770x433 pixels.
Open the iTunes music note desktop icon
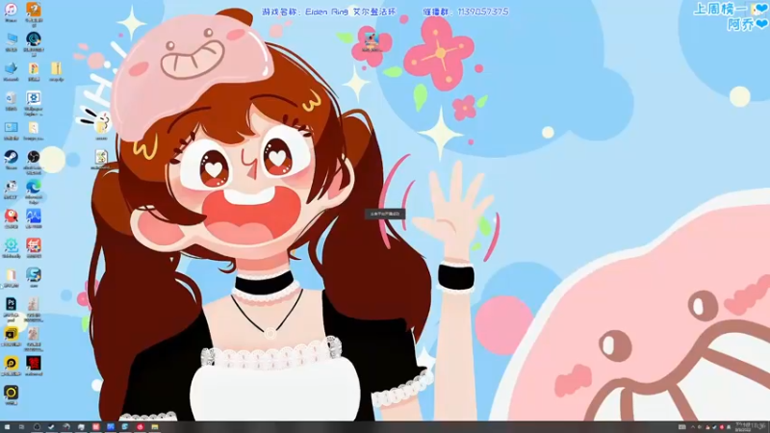[x=11, y=10]
